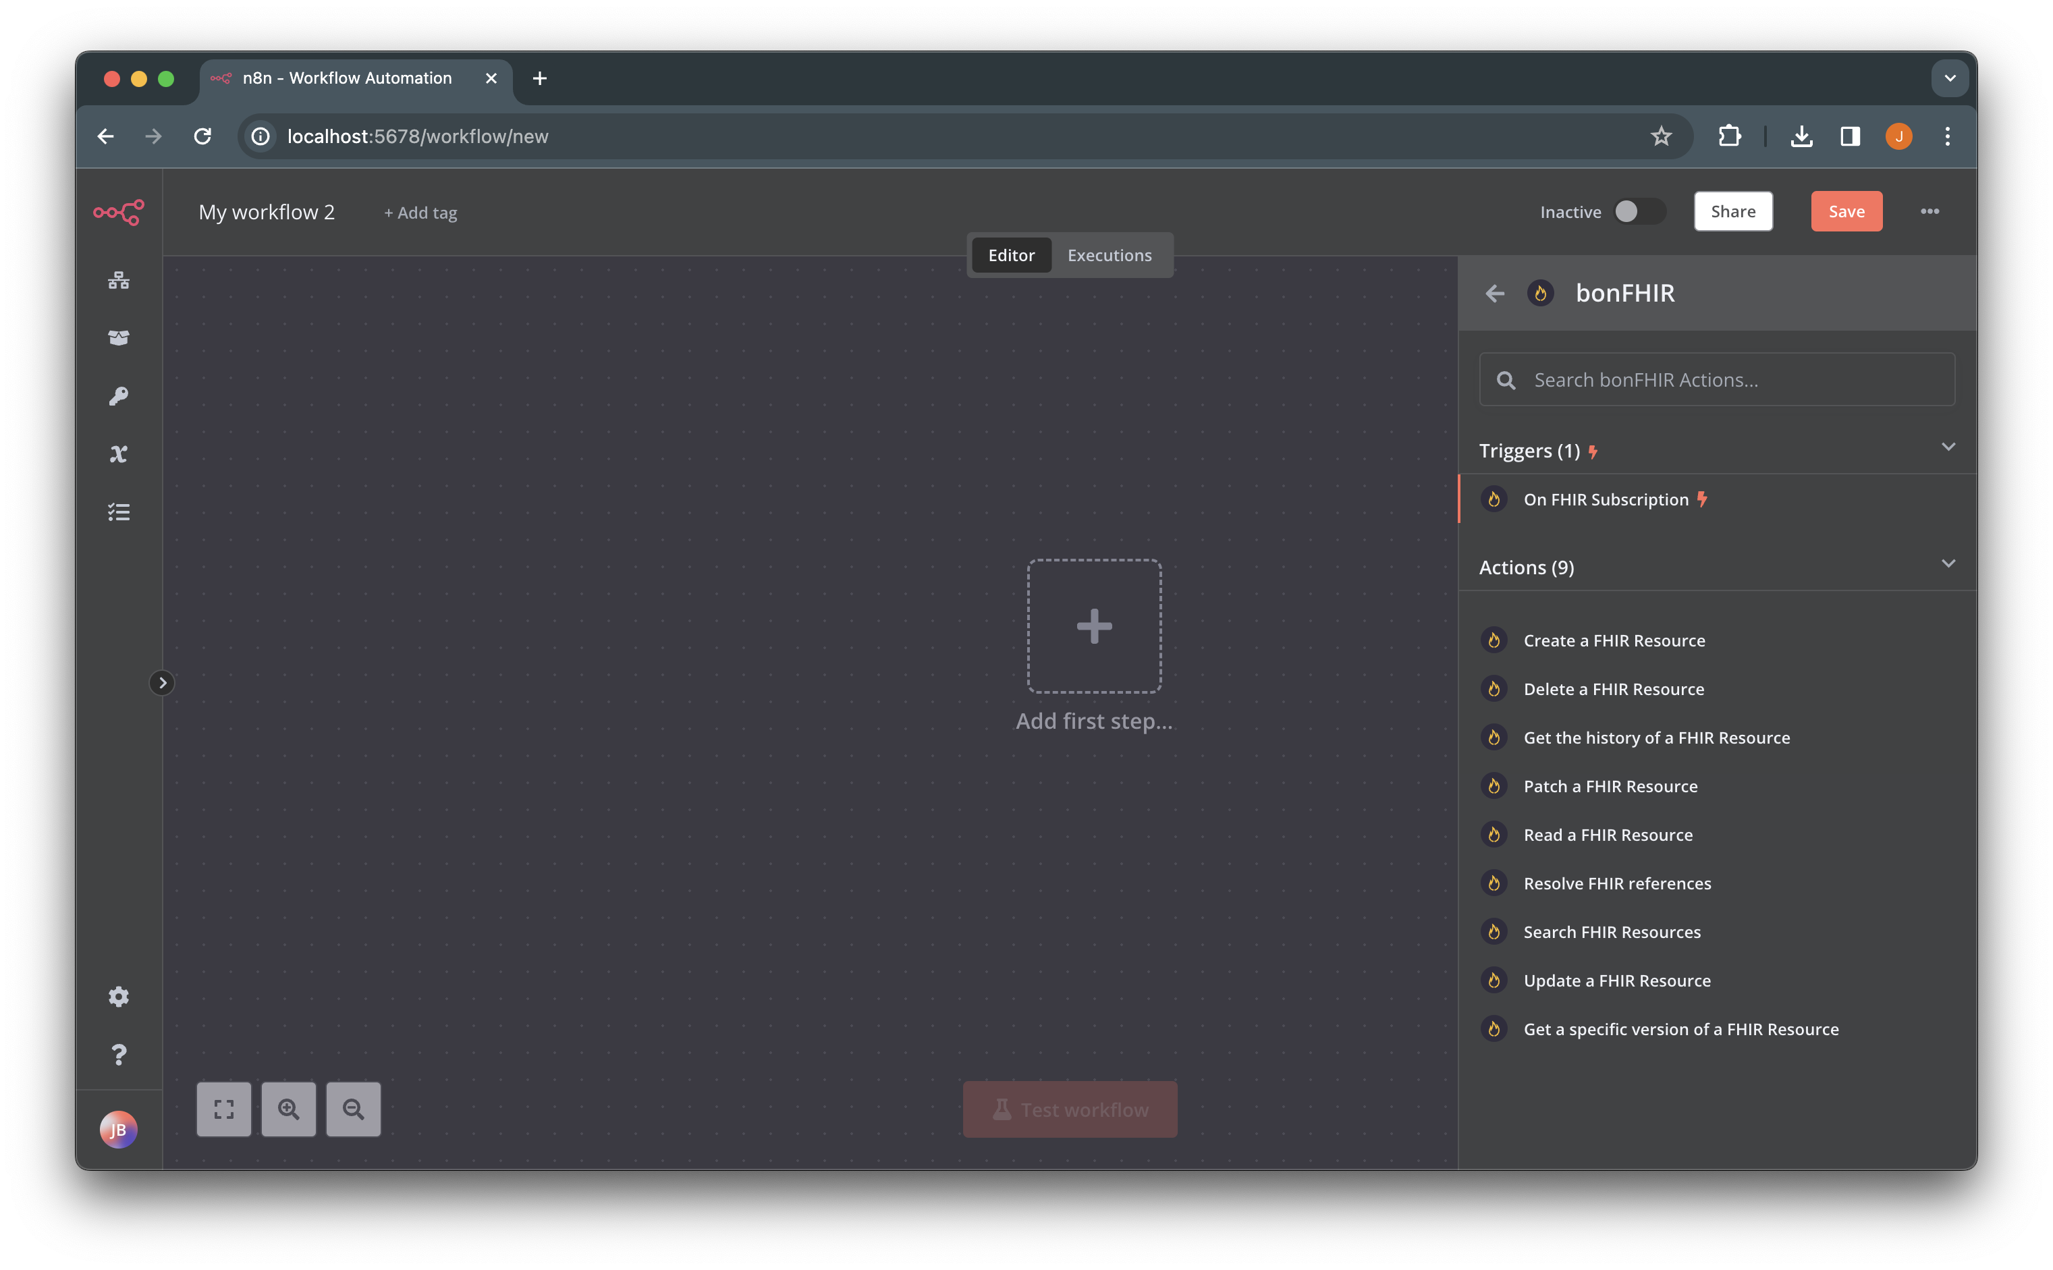Open the JB user avatar menu
Image resolution: width=2053 pixels, height=1270 pixels.
pos(119,1130)
